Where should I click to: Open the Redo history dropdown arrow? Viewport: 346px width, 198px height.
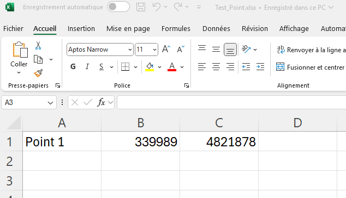(187, 7)
